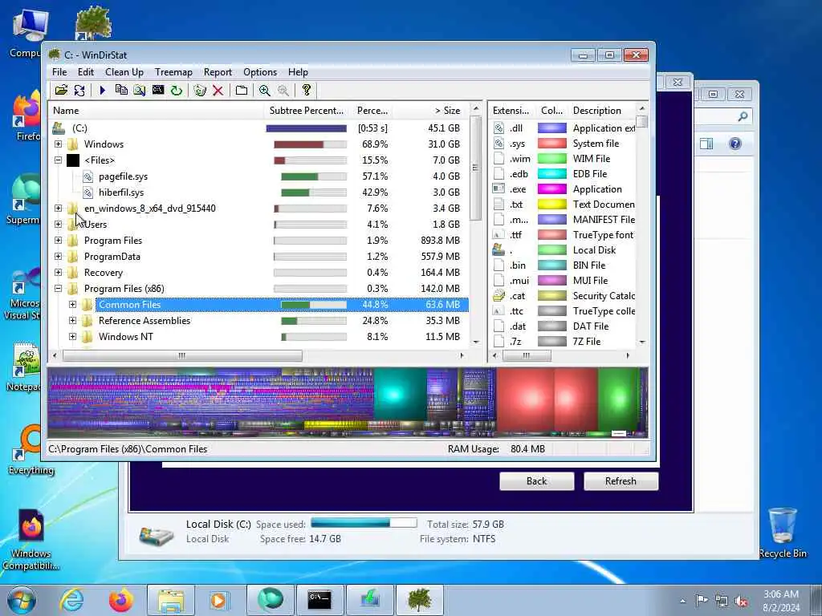Click the large cyan block in treemap

click(x=400, y=394)
